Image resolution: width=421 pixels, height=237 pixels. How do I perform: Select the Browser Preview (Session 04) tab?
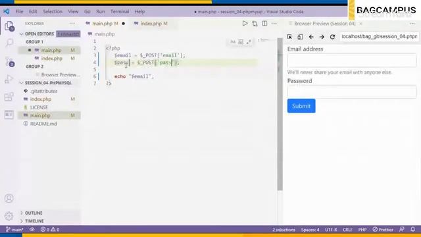[x=324, y=24]
